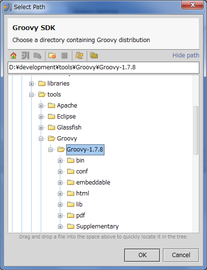Select the pdf folder label
The height and width of the screenshot is (270, 207).
[x=80, y=216]
